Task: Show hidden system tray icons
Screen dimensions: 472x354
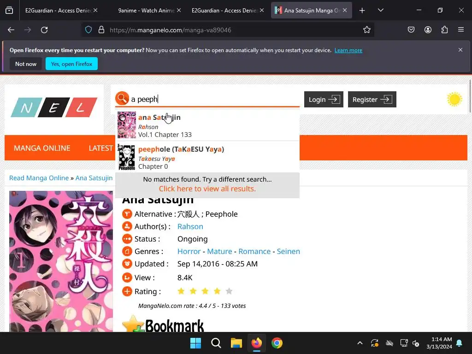Action: tap(360, 343)
